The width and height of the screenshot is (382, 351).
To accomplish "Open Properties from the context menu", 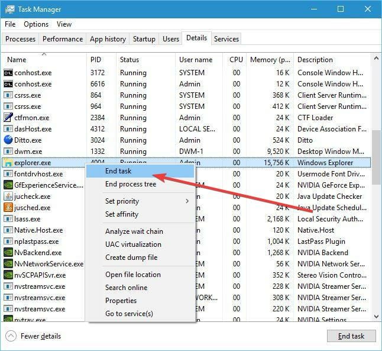I will [x=140, y=301].
